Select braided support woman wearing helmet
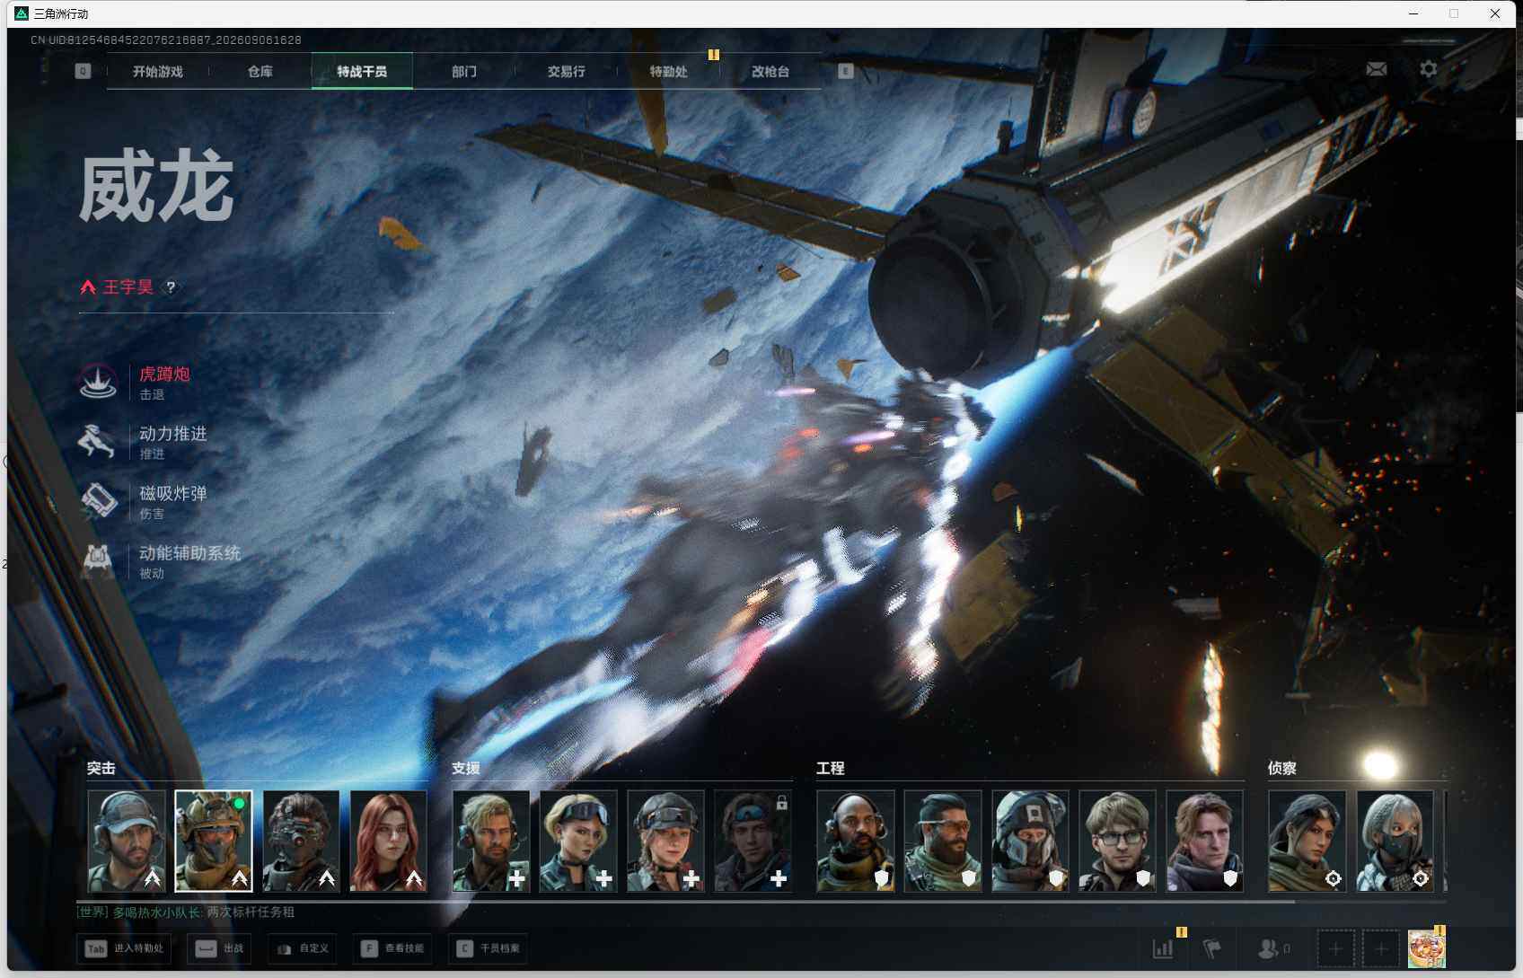 (x=665, y=841)
